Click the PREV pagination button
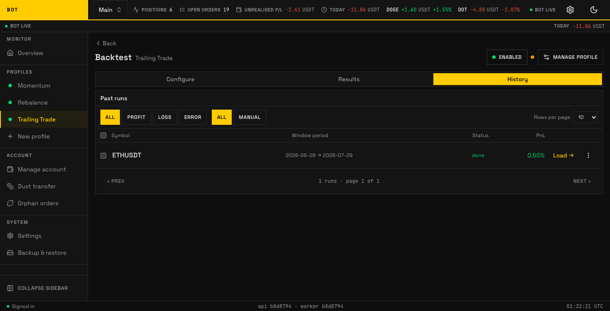This screenshot has height=311, width=610. point(116,181)
